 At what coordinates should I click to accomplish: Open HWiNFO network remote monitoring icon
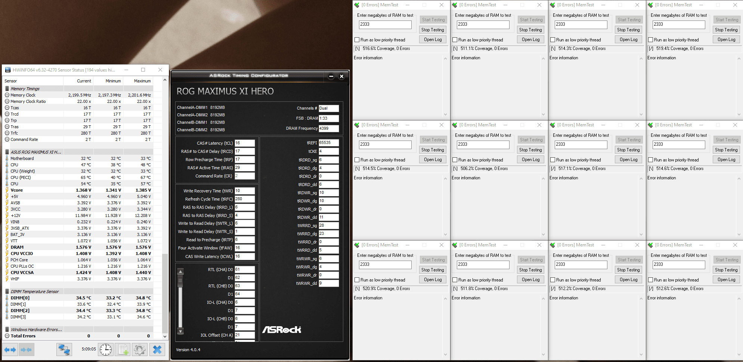[x=64, y=350]
